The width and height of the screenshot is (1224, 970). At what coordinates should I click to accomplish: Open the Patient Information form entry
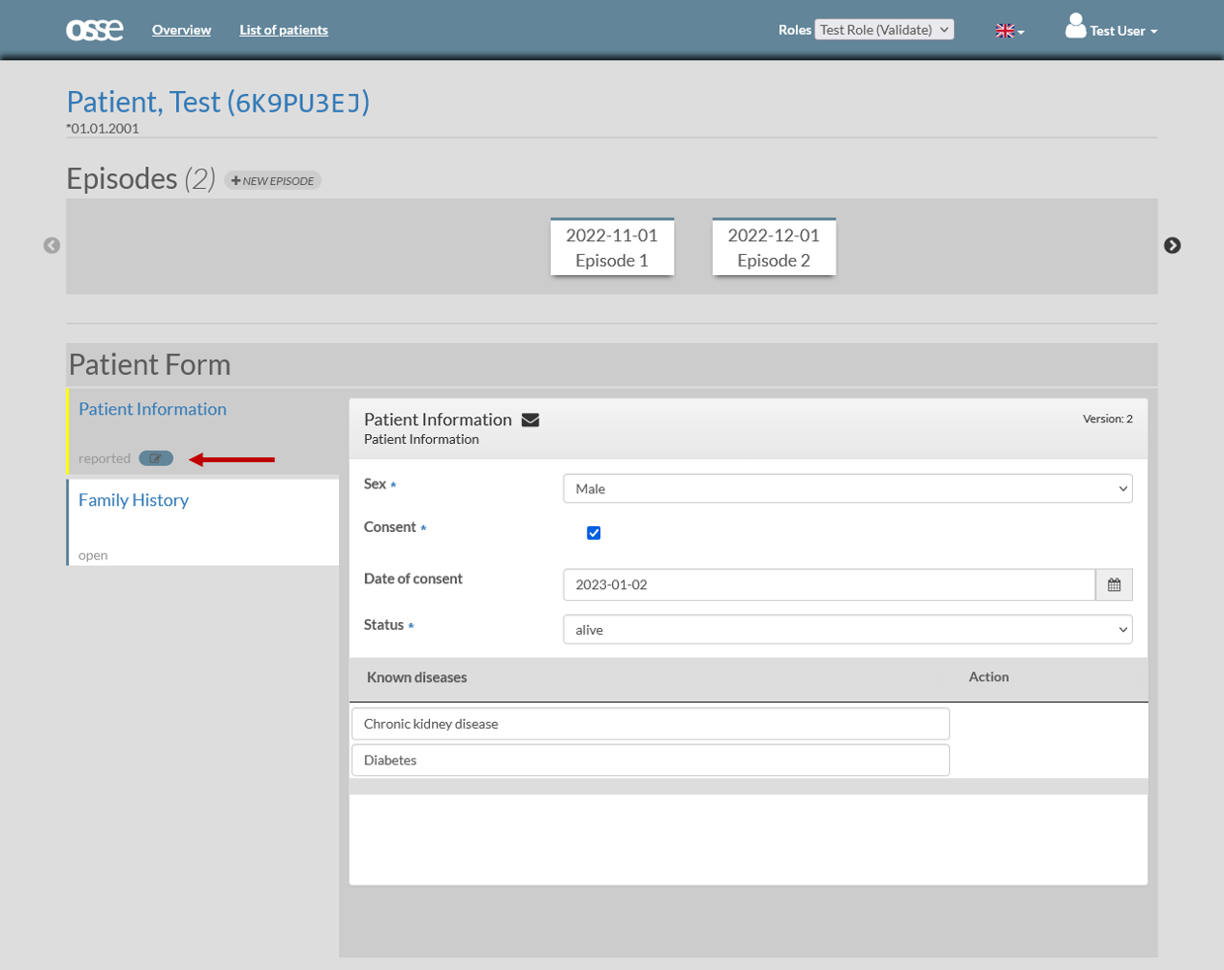coord(152,409)
